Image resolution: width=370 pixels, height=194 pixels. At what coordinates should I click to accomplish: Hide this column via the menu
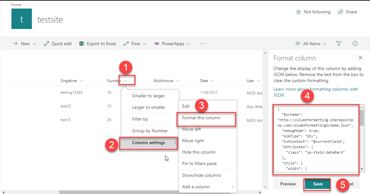[x=199, y=152]
